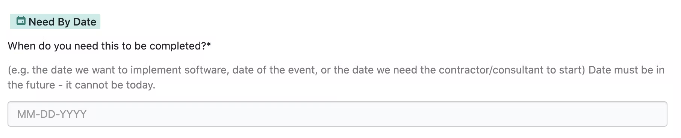
Task: Click the 'the future' text on the second helper line
Action: tap(31, 85)
